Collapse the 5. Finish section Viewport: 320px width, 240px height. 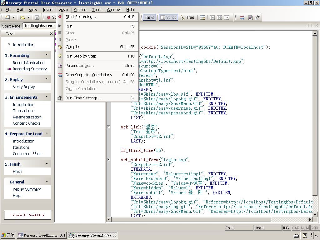pyautogui.click(x=47, y=164)
